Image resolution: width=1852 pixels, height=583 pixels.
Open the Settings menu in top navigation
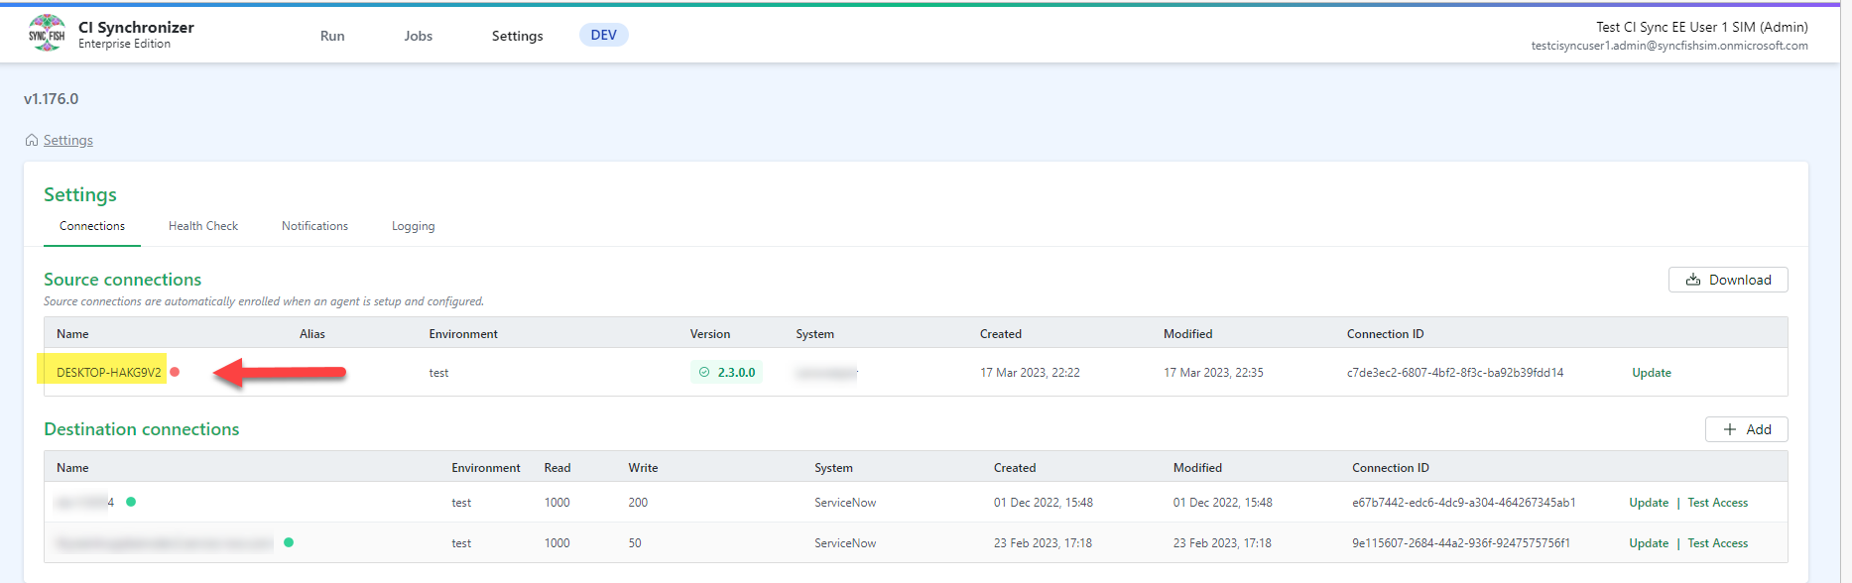pyautogui.click(x=518, y=36)
